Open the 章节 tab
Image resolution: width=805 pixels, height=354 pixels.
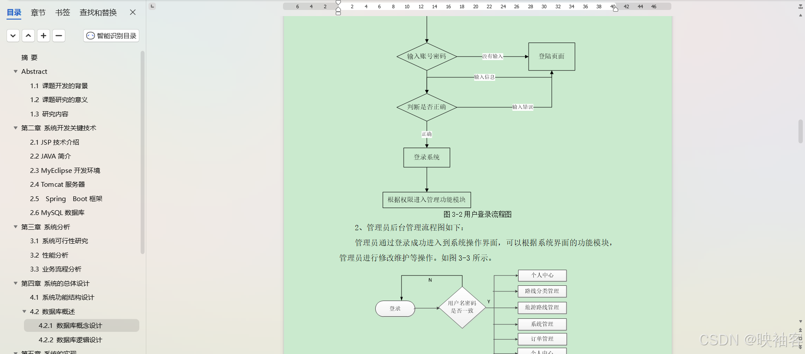[38, 13]
